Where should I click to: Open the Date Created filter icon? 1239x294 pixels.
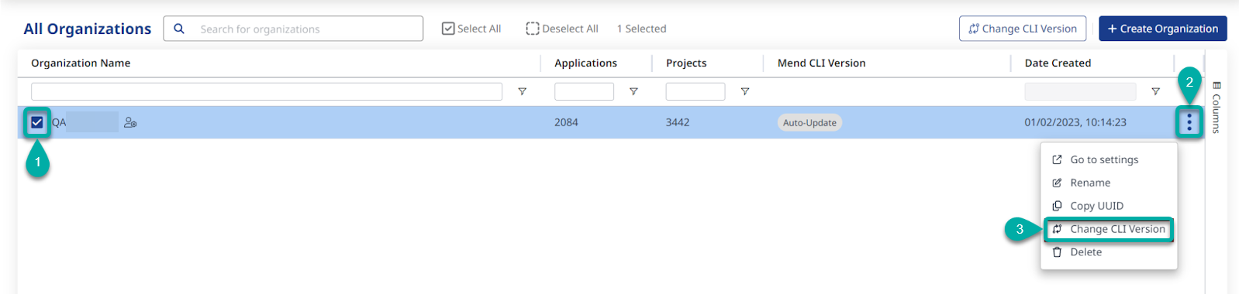(1155, 91)
